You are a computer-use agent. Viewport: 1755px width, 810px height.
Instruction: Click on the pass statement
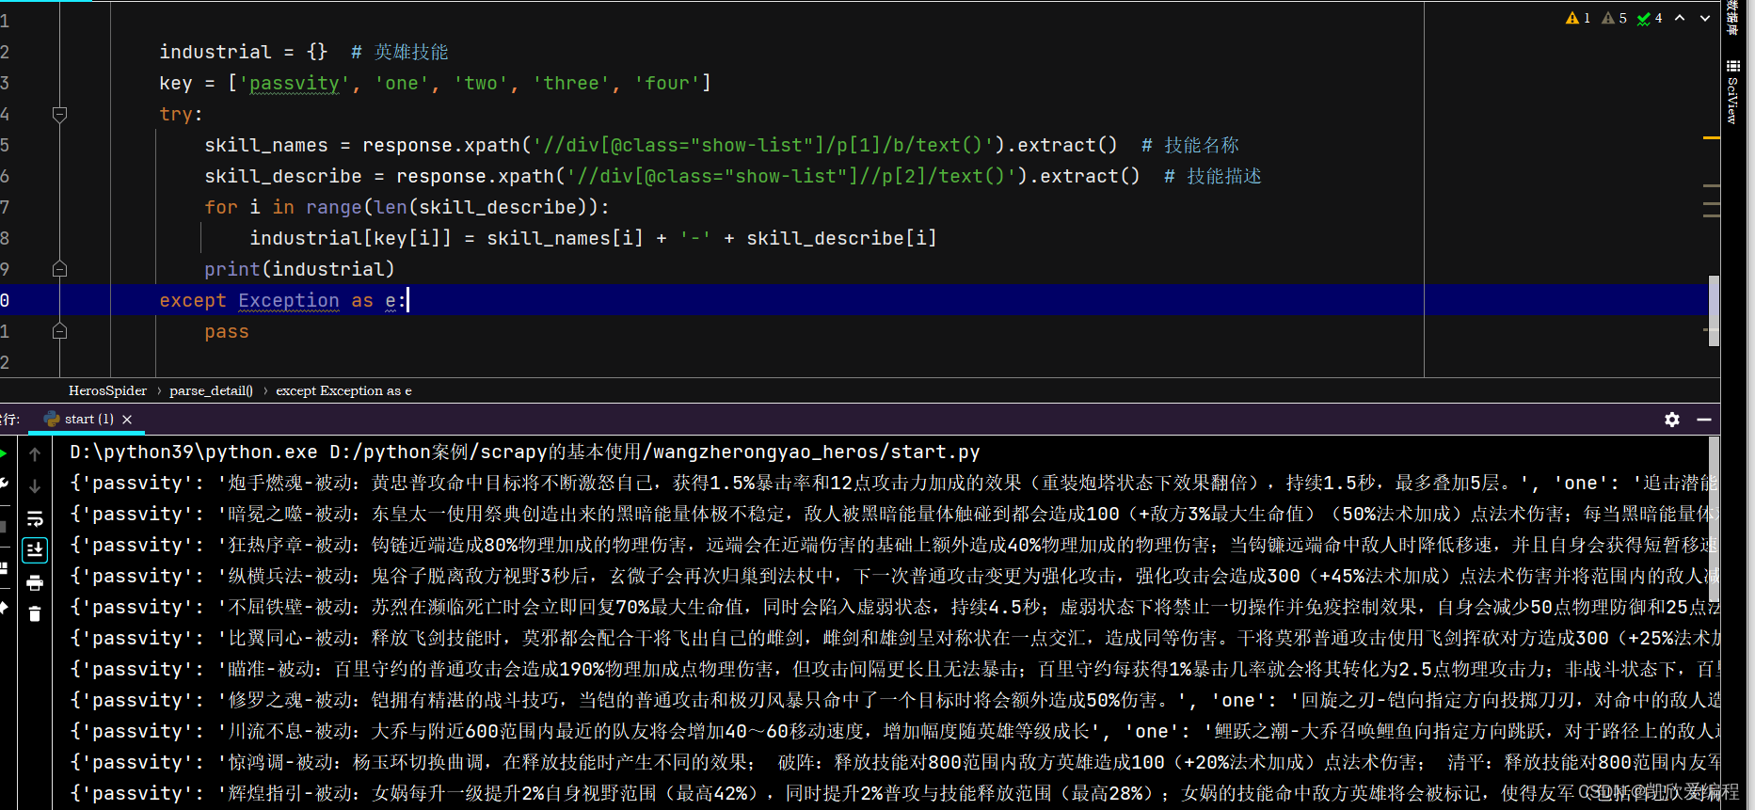tap(227, 331)
